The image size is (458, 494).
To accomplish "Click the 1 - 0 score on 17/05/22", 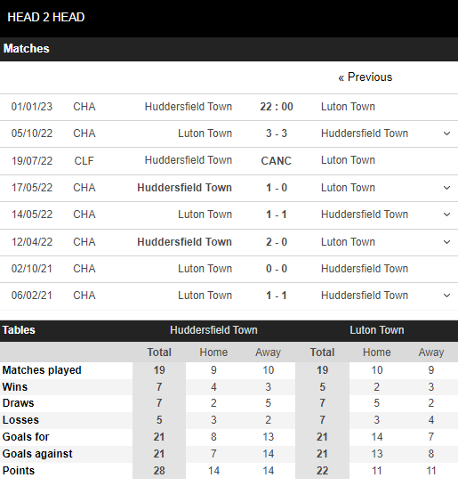I will click(x=277, y=188).
